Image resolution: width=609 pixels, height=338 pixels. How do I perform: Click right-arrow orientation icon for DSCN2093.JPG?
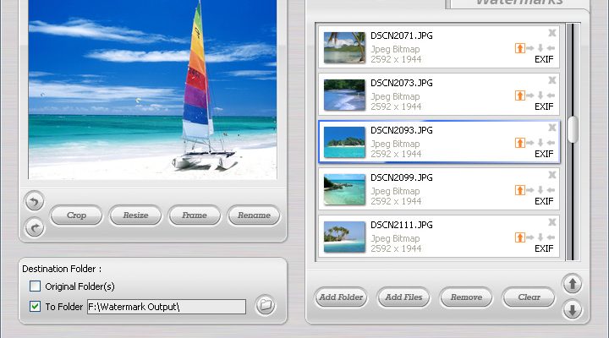(x=530, y=143)
